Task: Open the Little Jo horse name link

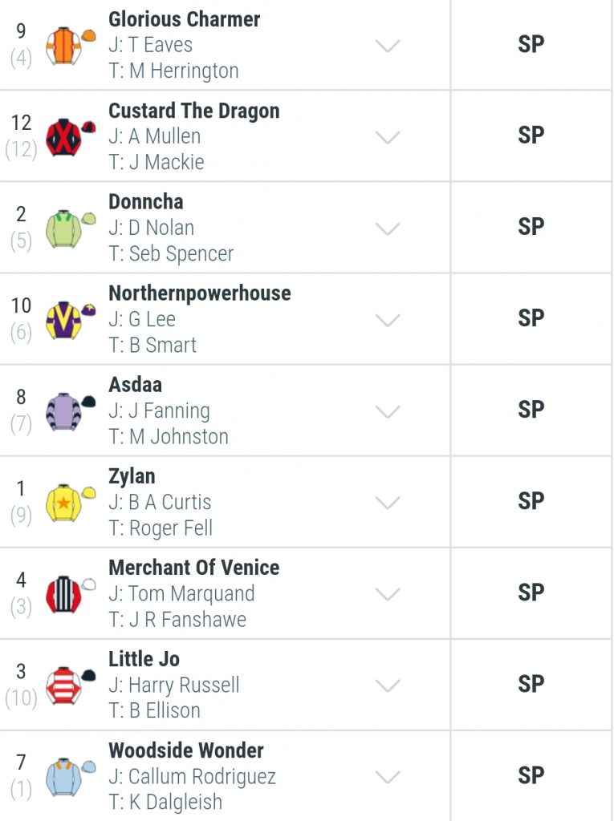Action: [144, 659]
